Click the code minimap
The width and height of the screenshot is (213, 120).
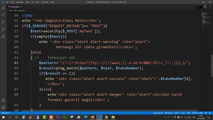[x=206, y=19]
